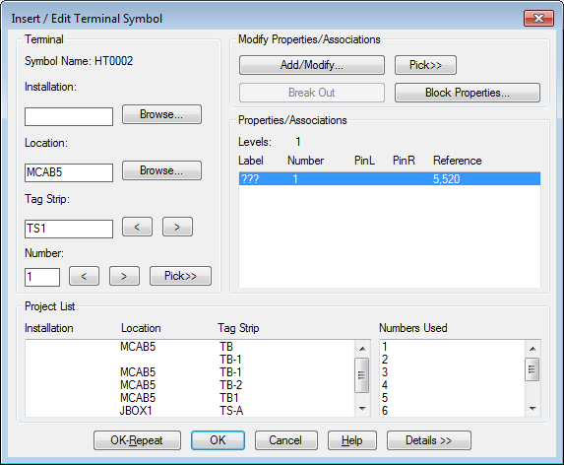
Task: Select JBOX1 TS-A entry in Project List
Action: 189,411
